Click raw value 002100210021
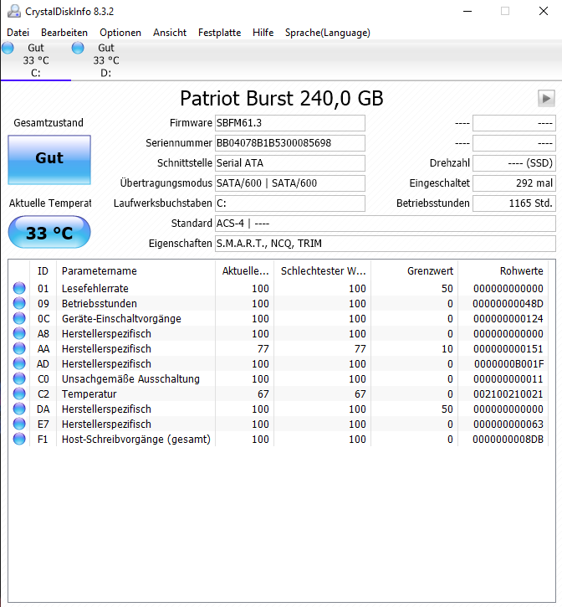This screenshot has width=562, height=607. coord(508,394)
